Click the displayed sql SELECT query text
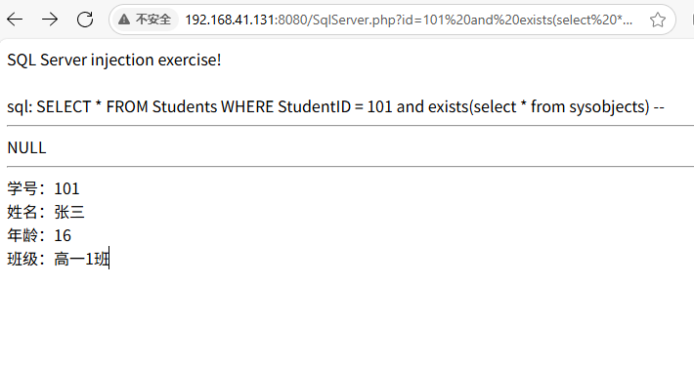 tap(335, 107)
